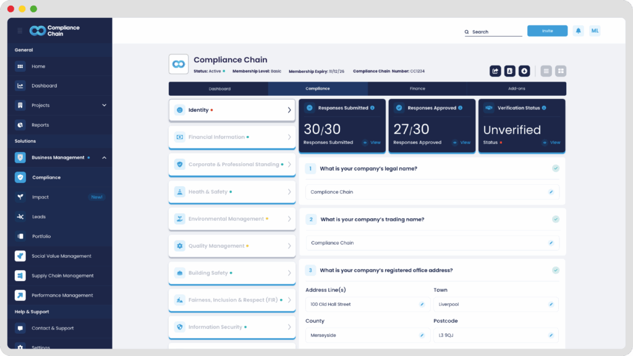Click the hamburger menu icon in sidebar
The image size is (633, 356).
20,31
